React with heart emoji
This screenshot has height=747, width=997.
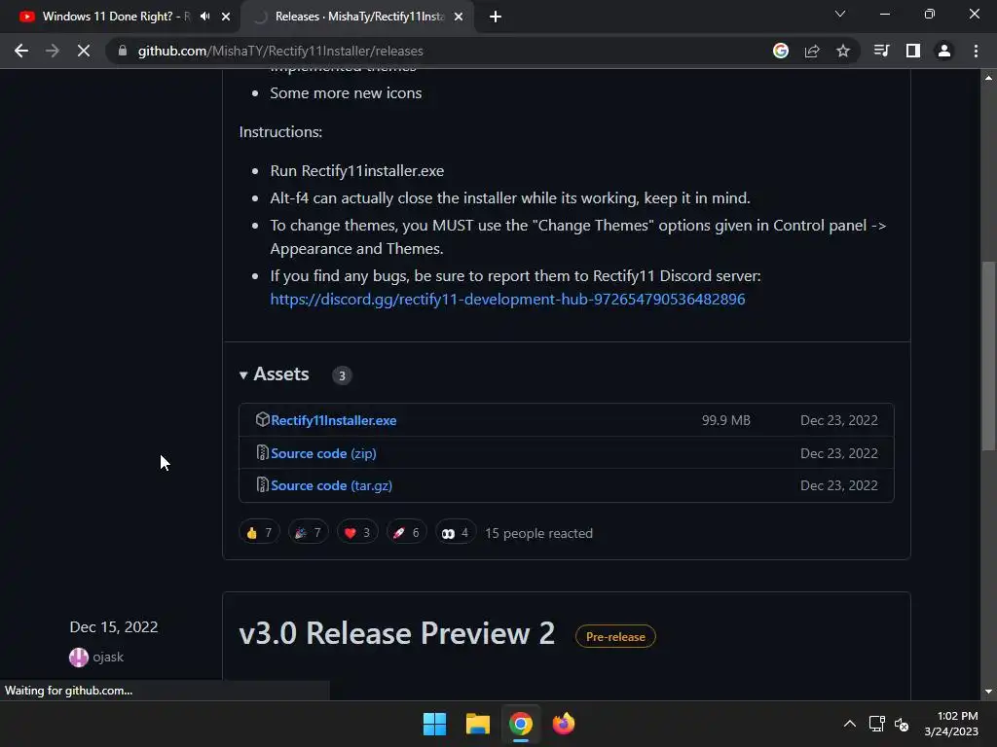[357, 532]
